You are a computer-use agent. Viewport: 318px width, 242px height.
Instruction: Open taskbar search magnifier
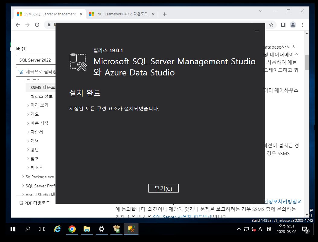click(27, 229)
